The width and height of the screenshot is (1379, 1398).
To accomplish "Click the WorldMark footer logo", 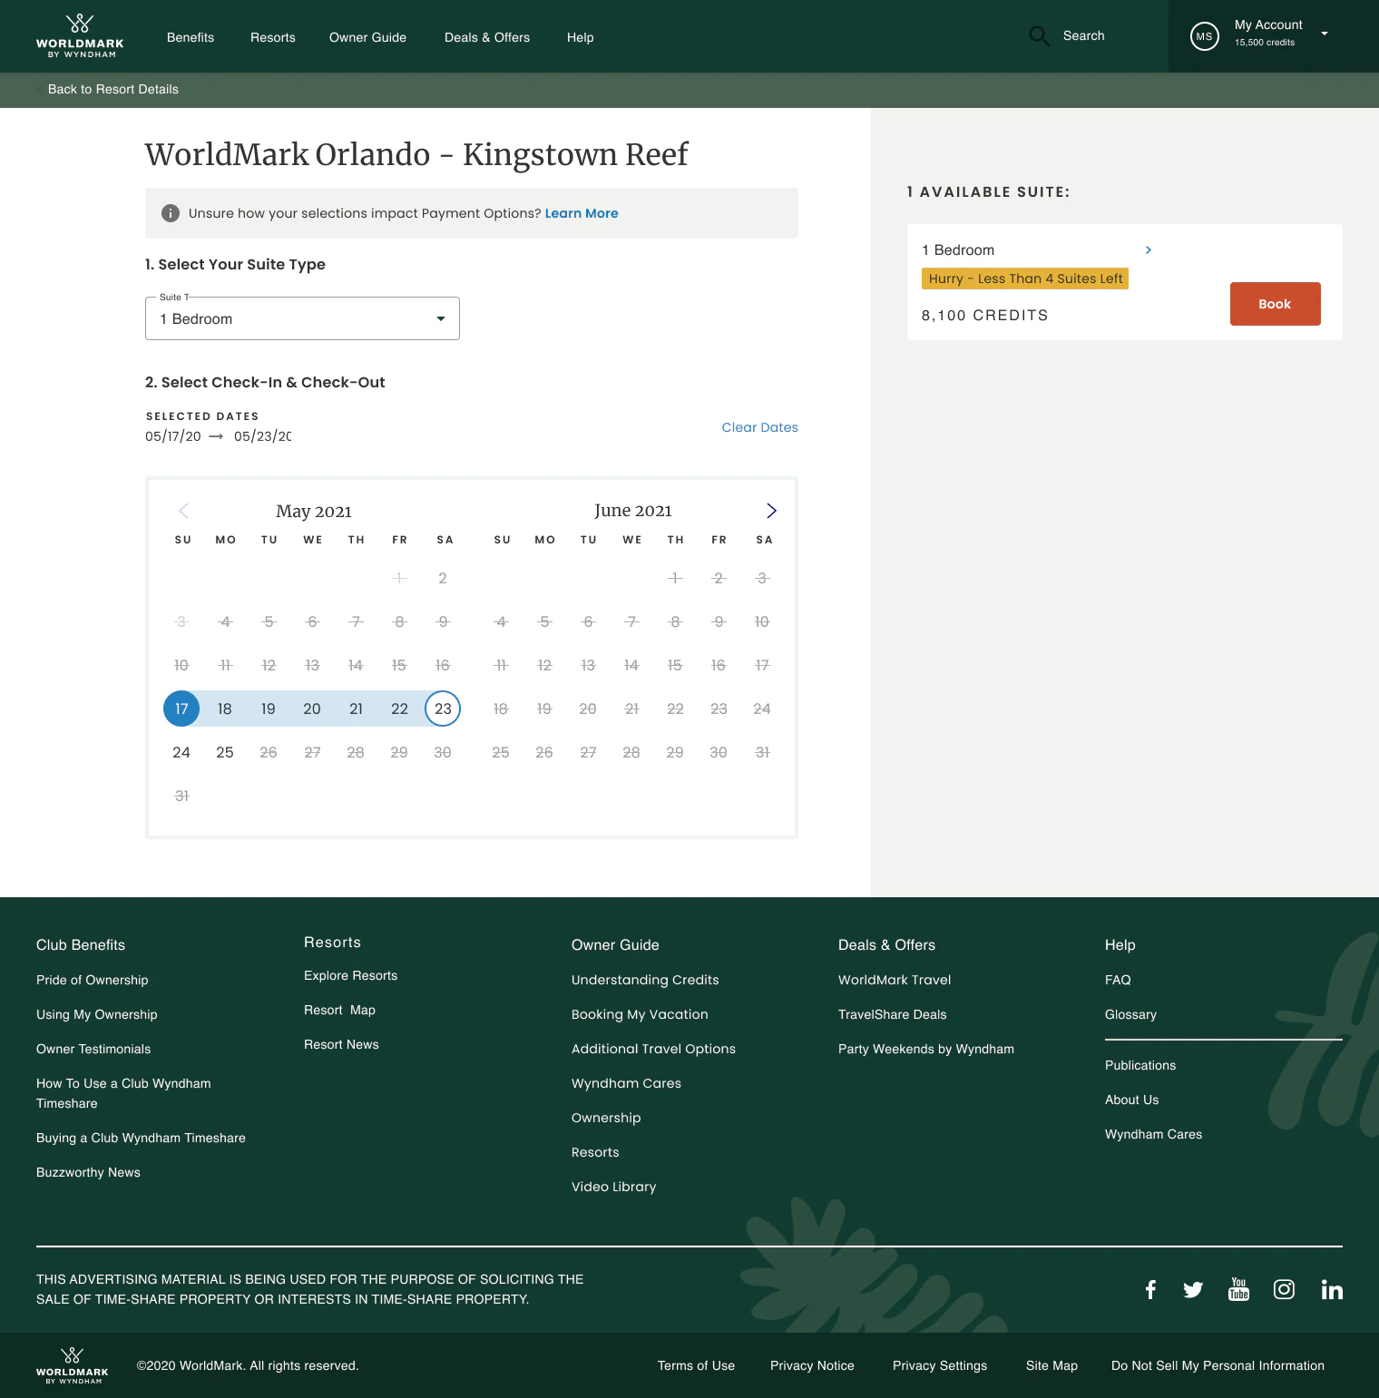I will point(73,1365).
